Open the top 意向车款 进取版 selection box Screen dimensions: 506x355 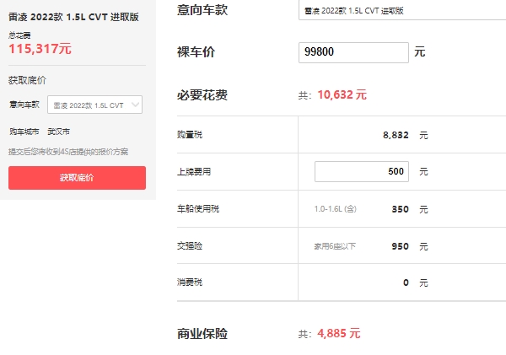(401, 12)
